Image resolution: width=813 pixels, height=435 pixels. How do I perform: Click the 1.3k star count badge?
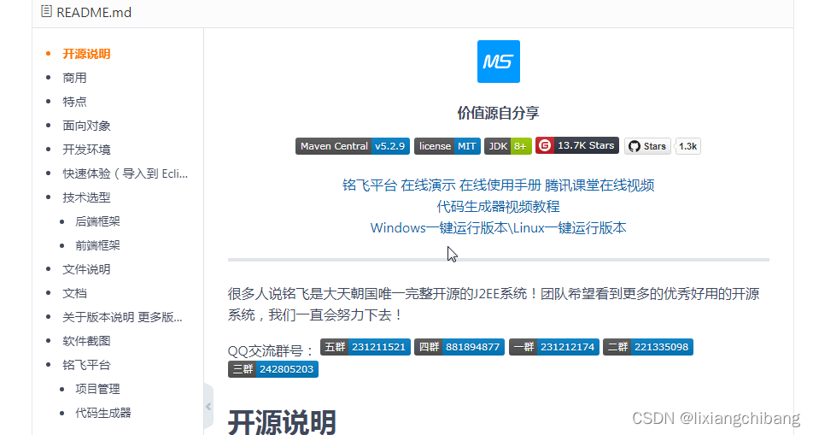(688, 146)
